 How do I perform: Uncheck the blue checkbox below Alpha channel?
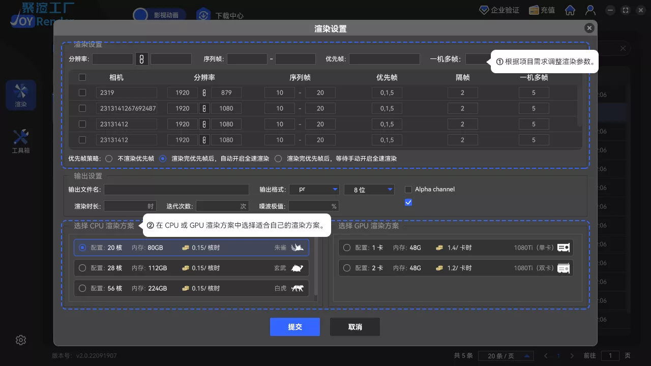point(408,202)
